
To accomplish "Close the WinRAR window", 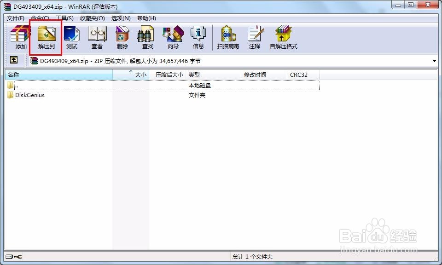I will click(428, 5).
